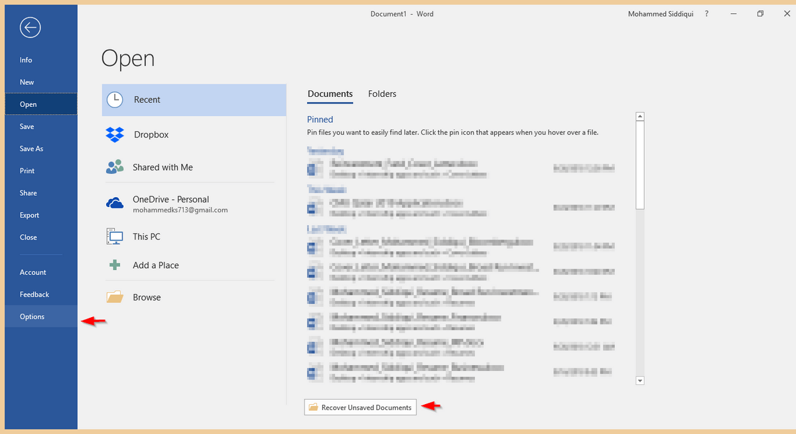The height and width of the screenshot is (434, 796).
Task: Click the document list scrollbar thumb
Action: coord(640,166)
